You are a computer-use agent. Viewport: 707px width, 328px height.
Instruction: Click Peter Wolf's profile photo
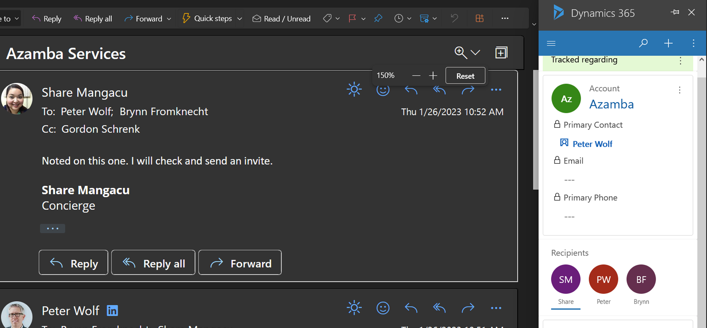pyautogui.click(x=17, y=315)
